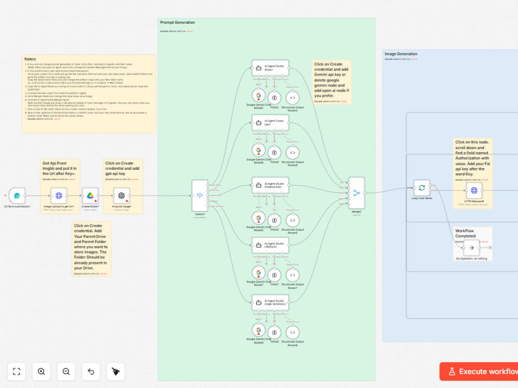
Task: Fit the workflow to view
Action: pos(17,371)
